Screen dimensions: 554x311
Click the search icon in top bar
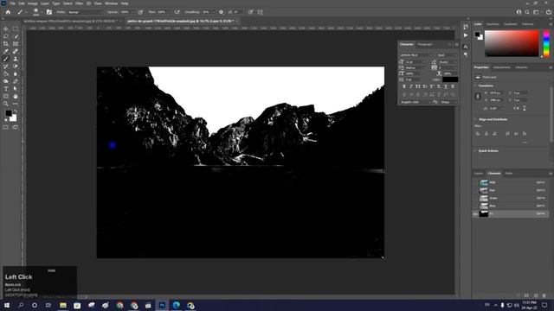tap(527, 12)
